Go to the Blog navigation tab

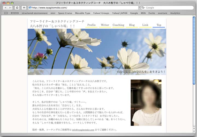pos(132,25)
